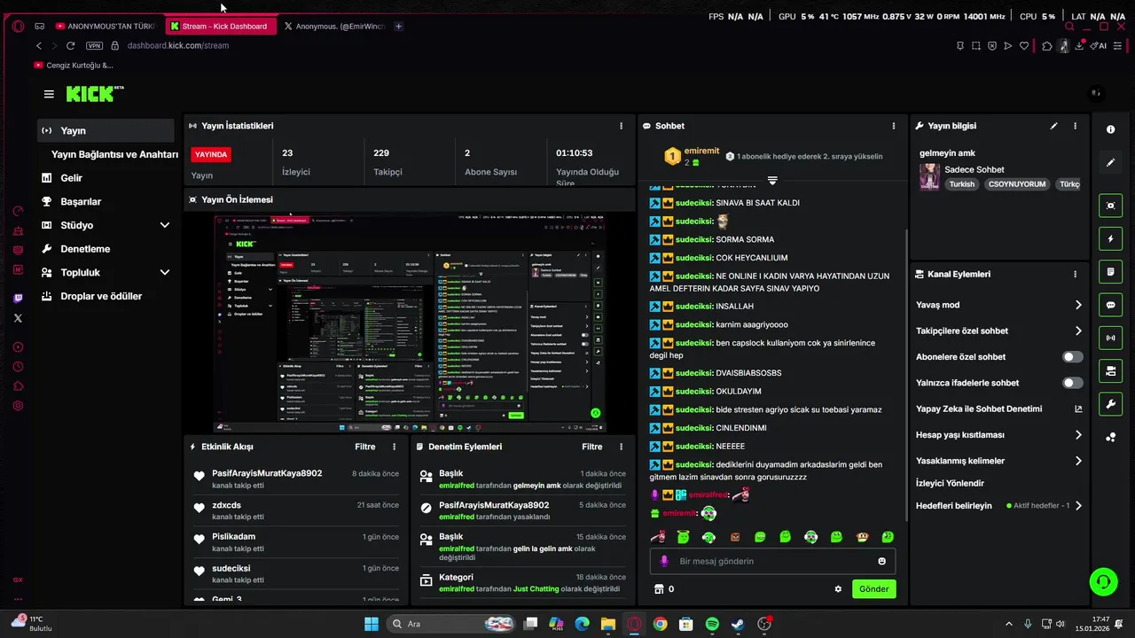1135x638 pixels.
Task: Open the Hedefleri belirleyin arrow
Action: click(1078, 506)
